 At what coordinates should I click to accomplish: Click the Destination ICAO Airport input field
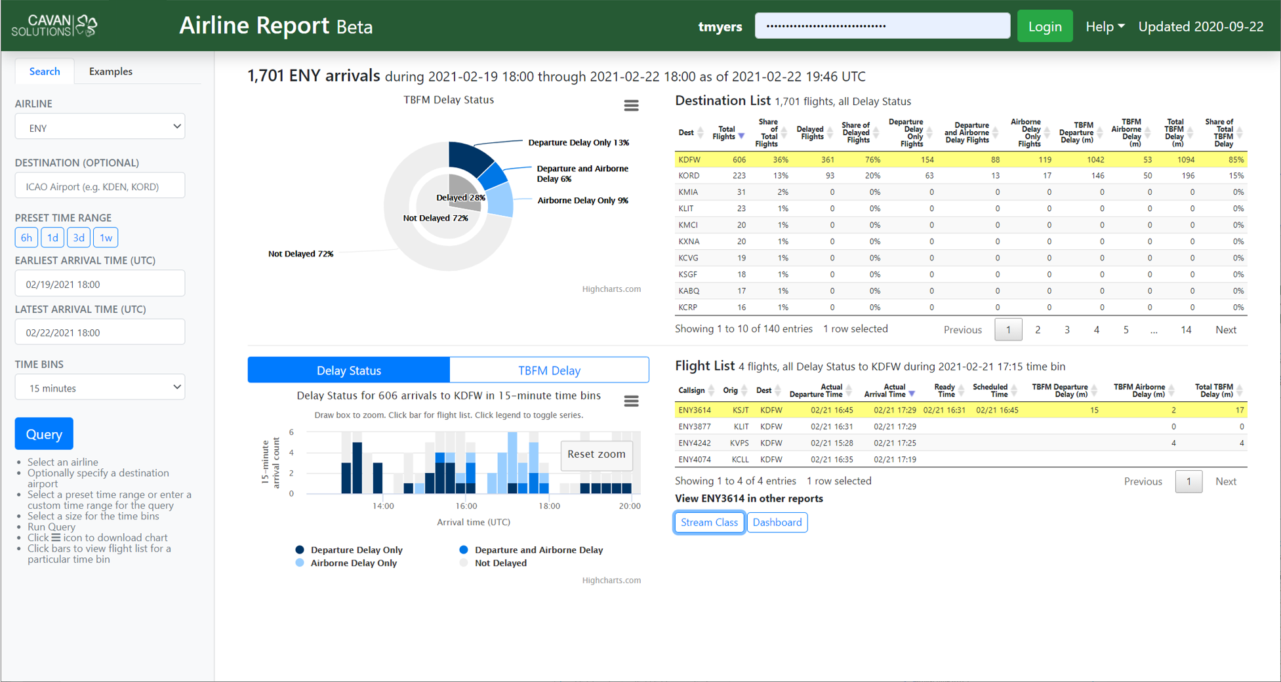pos(100,186)
